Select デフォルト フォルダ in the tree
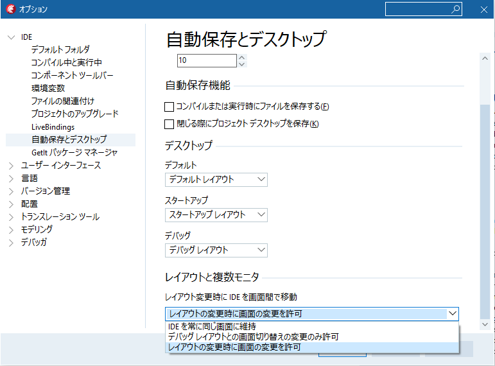Image resolution: width=495 pixels, height=366 pixels. point(60,49)
